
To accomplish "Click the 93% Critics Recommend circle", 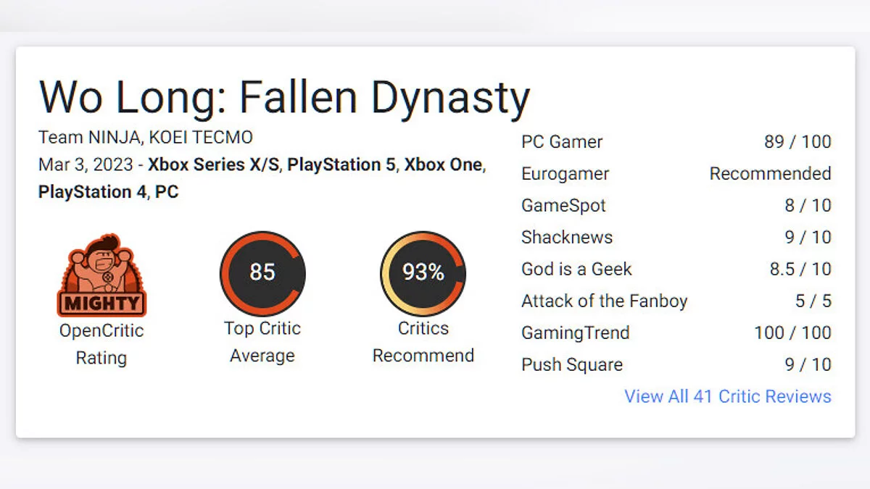I will [423, 272].
